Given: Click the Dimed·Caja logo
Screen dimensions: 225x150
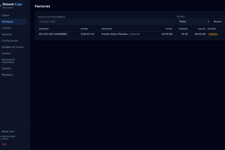Looking at the screenshot, I should tap(12, 4).
